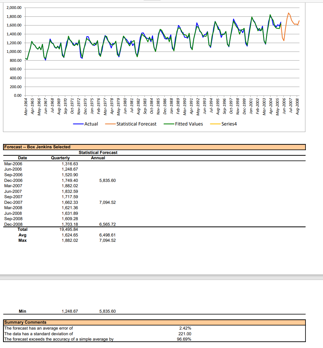
Task: Select the Annual column header
Action: click(98, 158)
